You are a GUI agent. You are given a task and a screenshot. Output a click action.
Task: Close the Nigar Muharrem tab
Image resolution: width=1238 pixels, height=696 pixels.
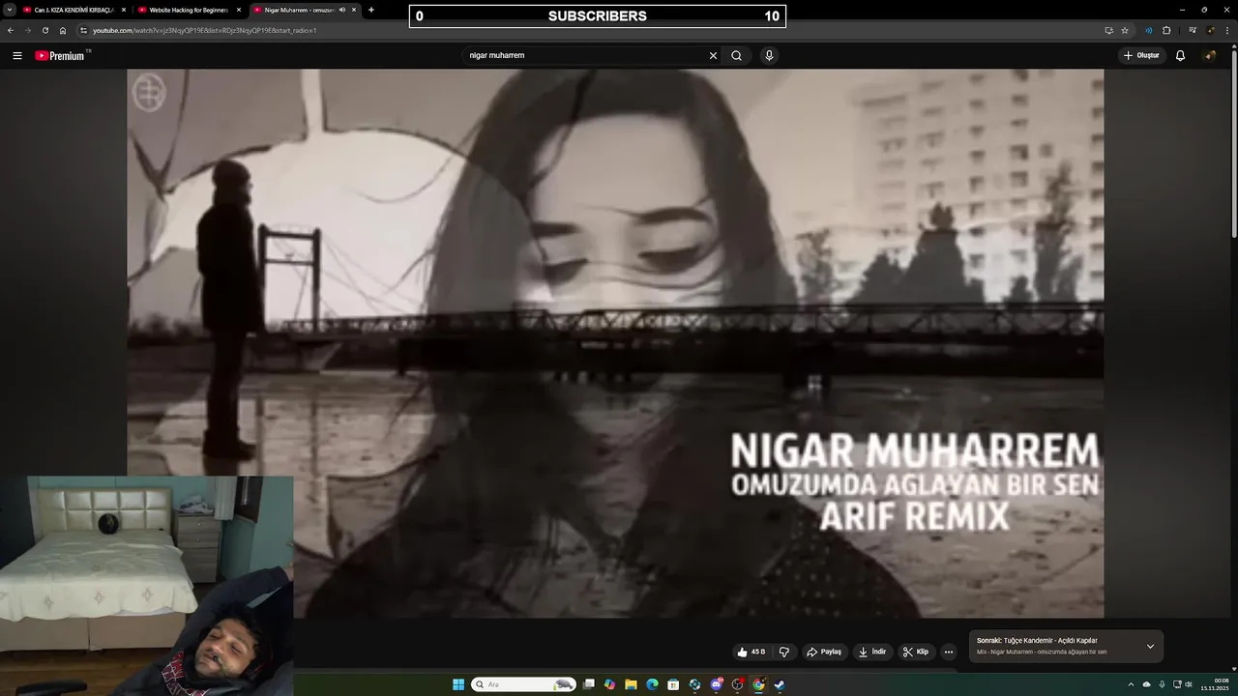(354, 10)
